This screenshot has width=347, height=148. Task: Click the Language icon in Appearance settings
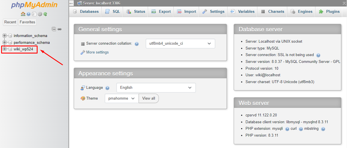(83, 88)
